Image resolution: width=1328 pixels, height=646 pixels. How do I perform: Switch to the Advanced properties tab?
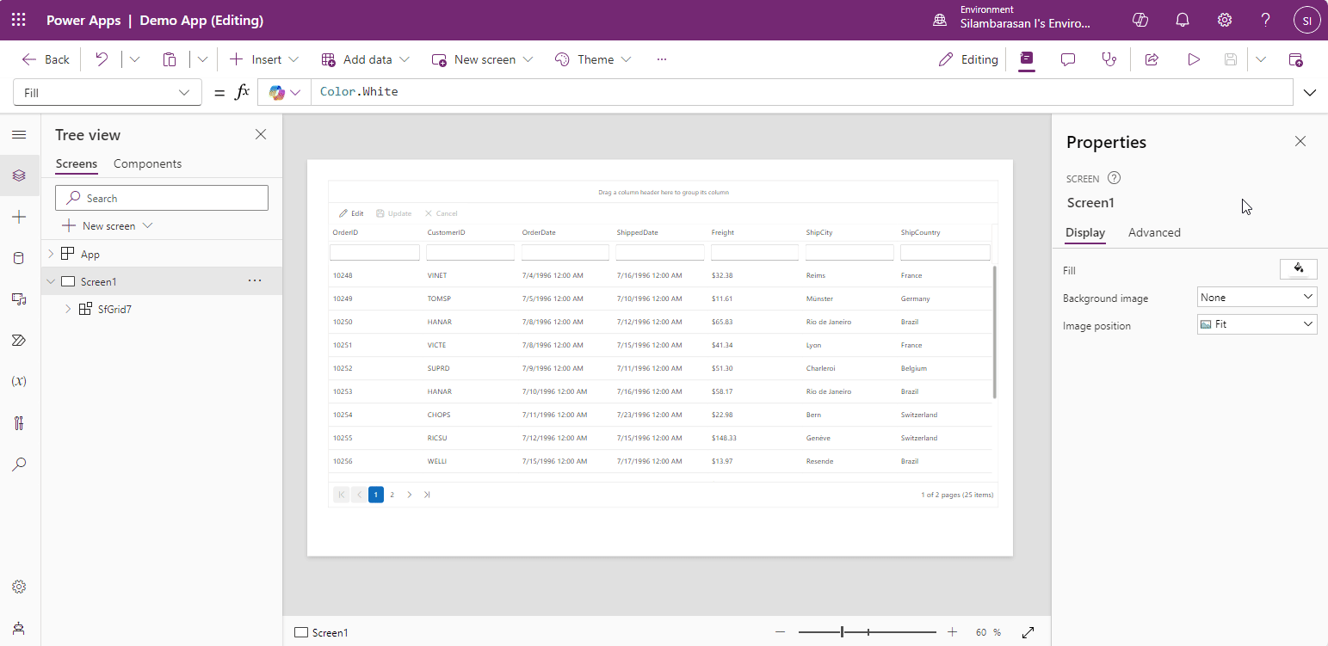[1154, 232]
